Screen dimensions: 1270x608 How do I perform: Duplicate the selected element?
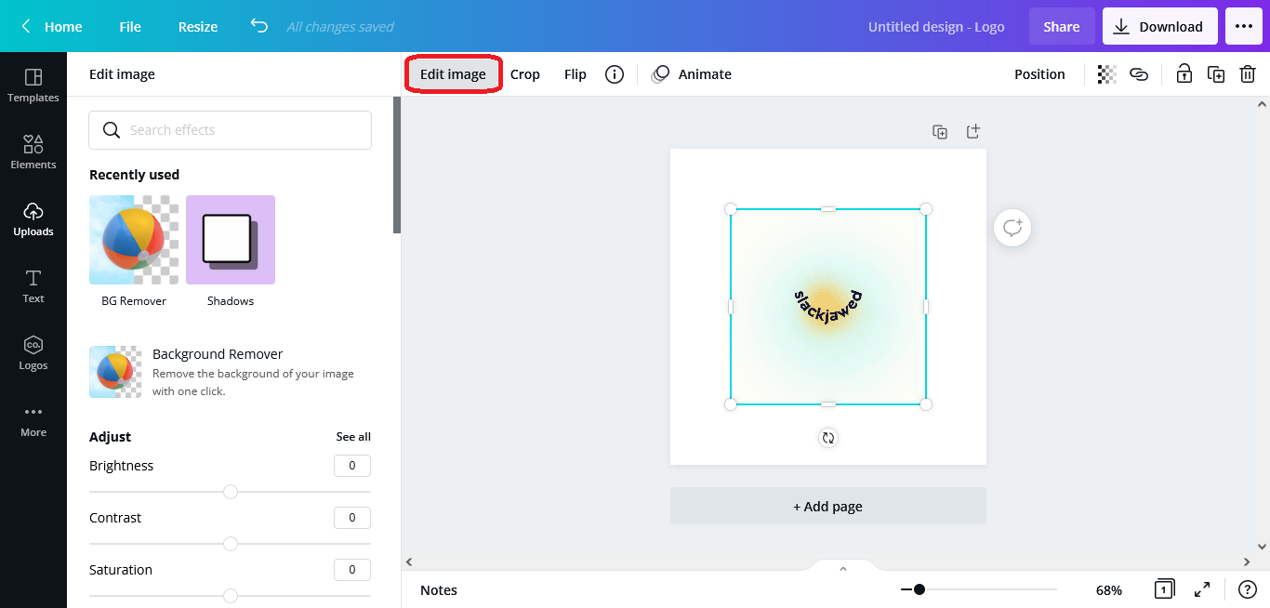click(1216, 73)
